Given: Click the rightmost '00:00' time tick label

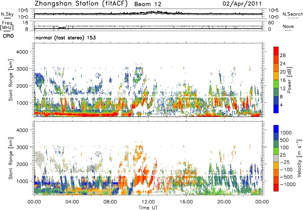Looking at the screenshot, I should point(262,202).
